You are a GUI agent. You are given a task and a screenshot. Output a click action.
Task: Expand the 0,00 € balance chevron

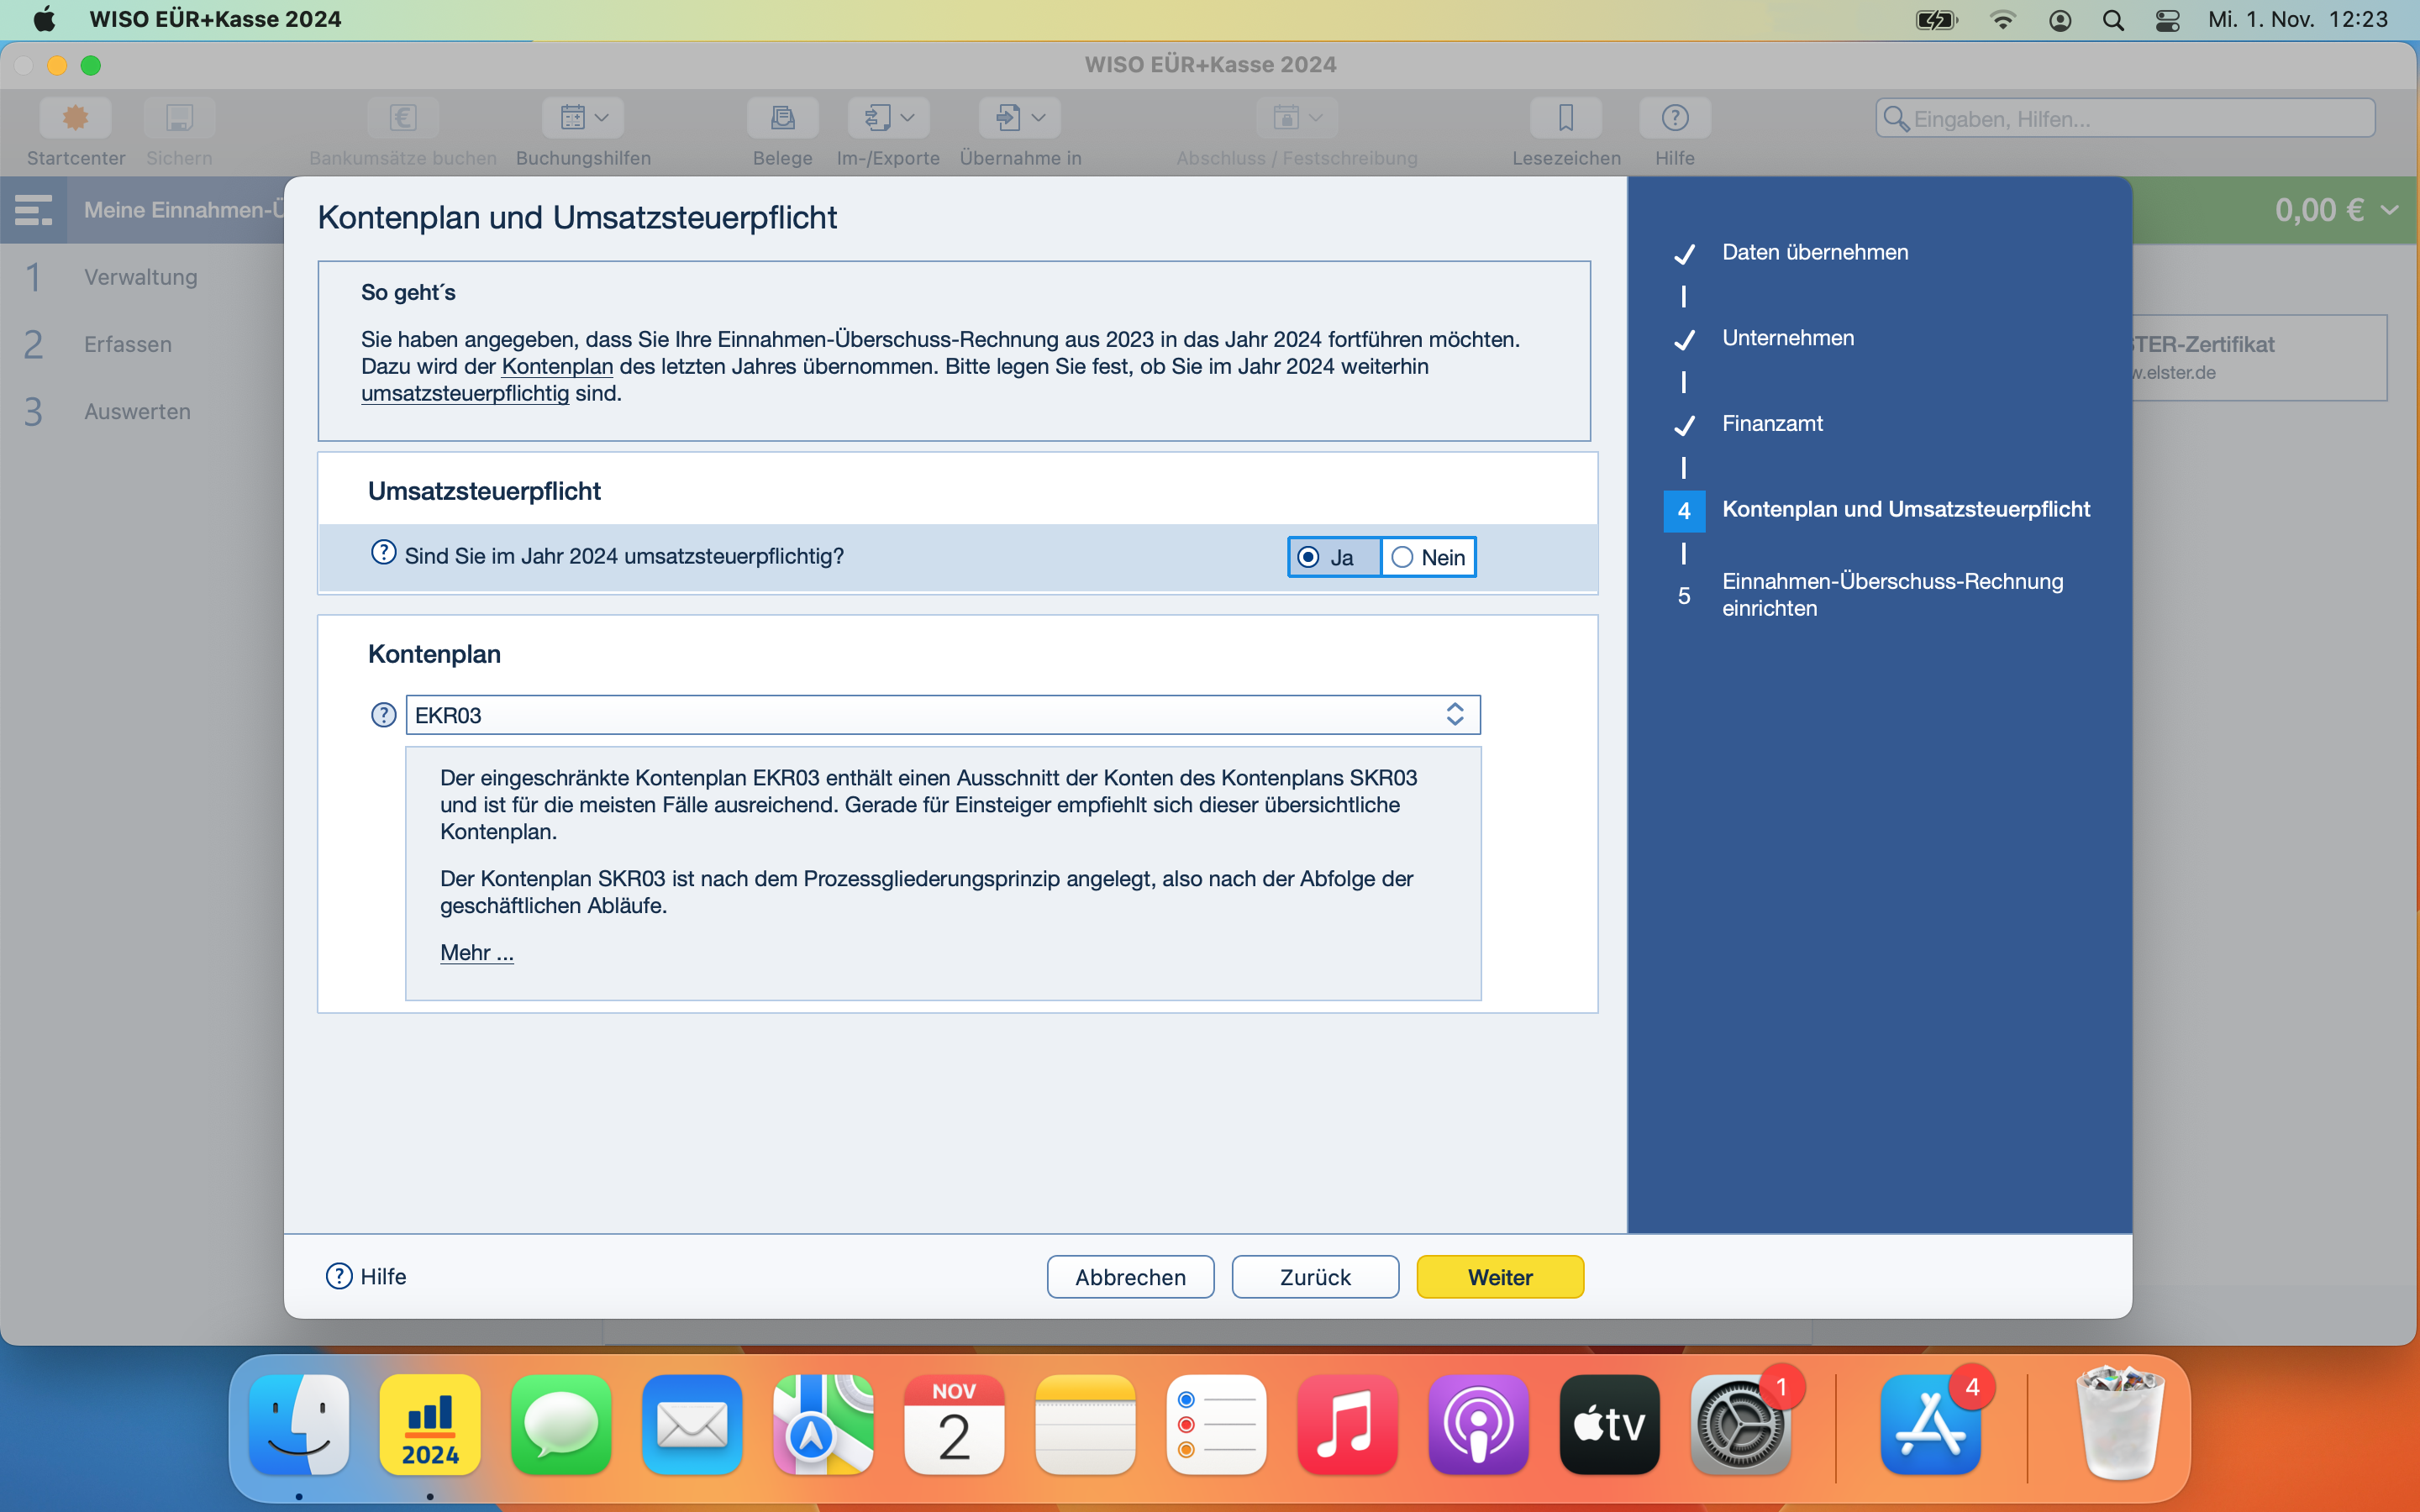(2391, 210)
